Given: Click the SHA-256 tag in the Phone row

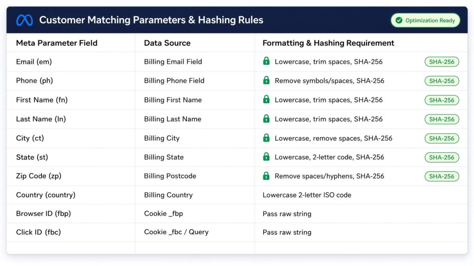Looking at the screenshot, I should (x=442, y=81).
